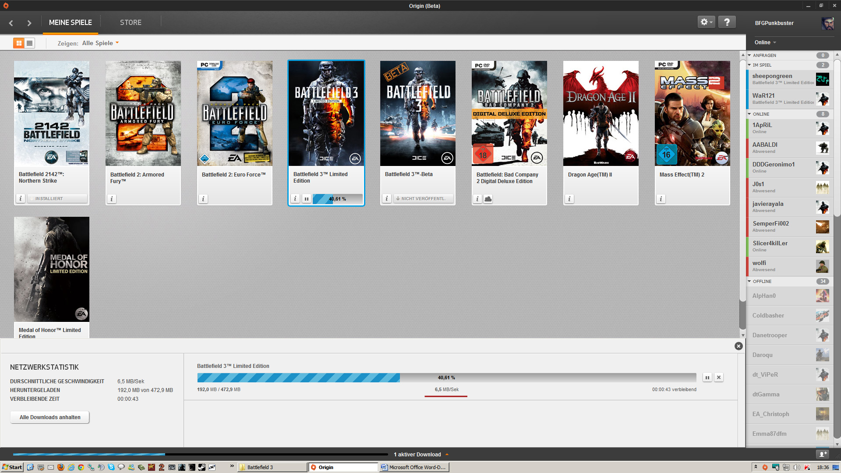Open the help question mark
The image size is (841, 473).
(727, 22)
